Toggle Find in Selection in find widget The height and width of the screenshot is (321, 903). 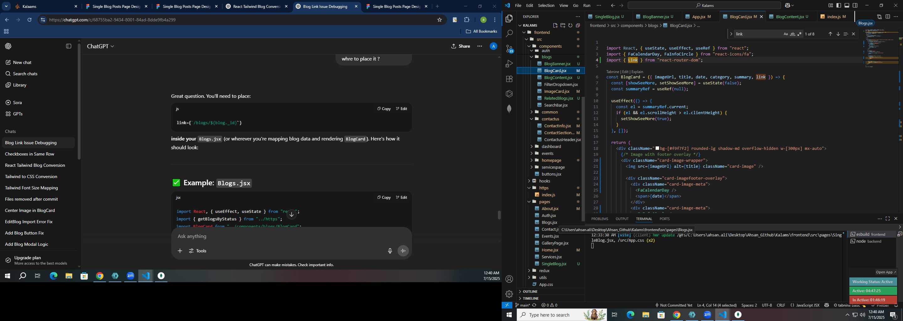click(846, 34)
